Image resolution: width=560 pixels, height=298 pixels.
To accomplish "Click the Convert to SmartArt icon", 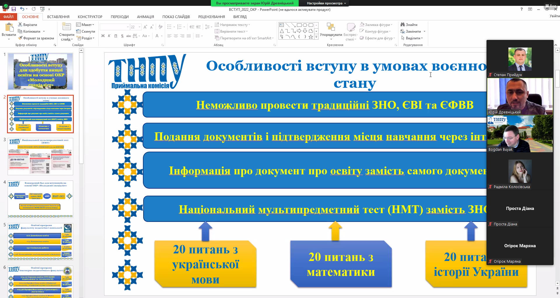I will (218, 38).
